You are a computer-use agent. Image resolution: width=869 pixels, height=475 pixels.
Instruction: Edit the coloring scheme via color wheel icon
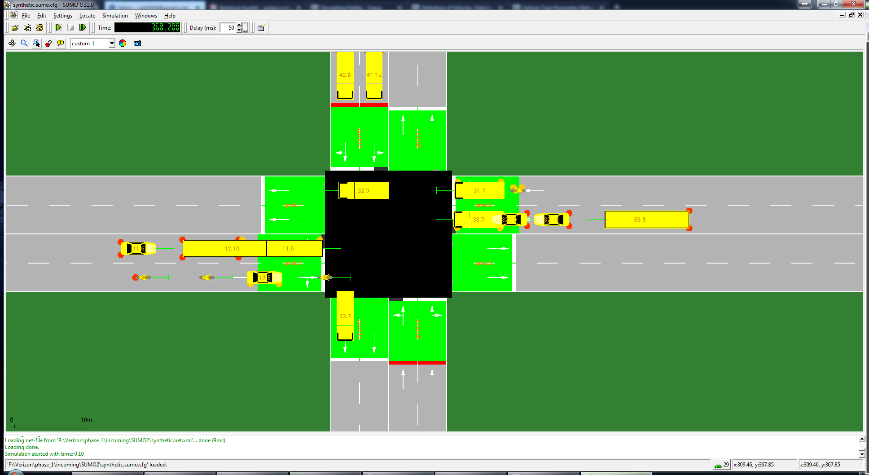coord(123,43)
